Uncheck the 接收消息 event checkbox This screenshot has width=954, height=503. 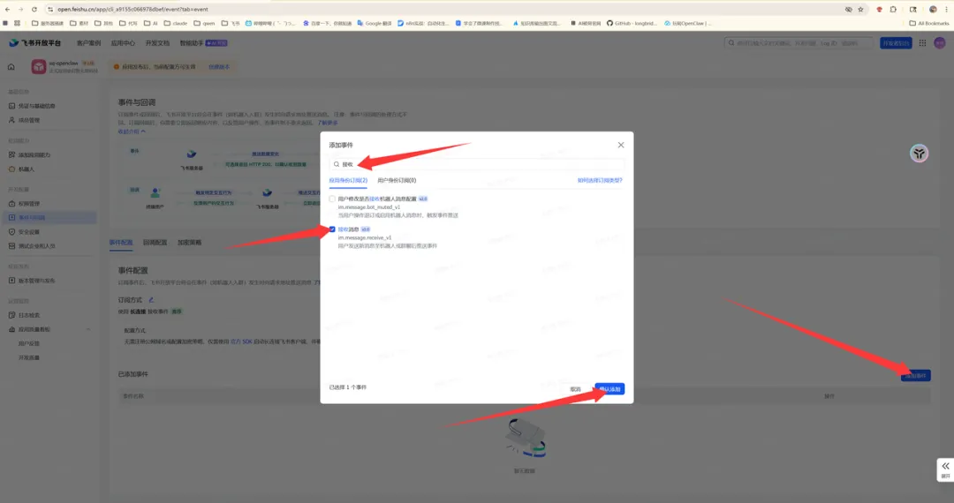point(332,229)
